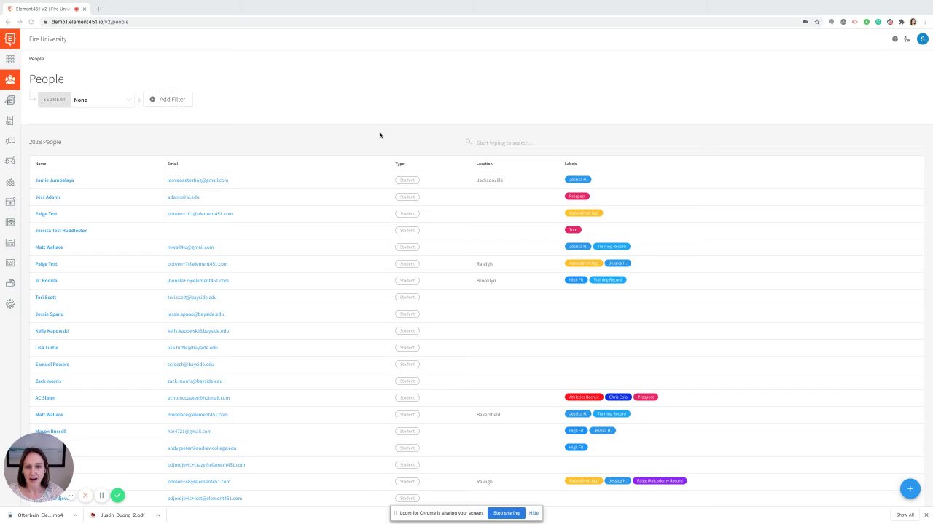The width and height of the screenshot is (933, 524).
Task: Click the Email column header
Action: [173, 164]
